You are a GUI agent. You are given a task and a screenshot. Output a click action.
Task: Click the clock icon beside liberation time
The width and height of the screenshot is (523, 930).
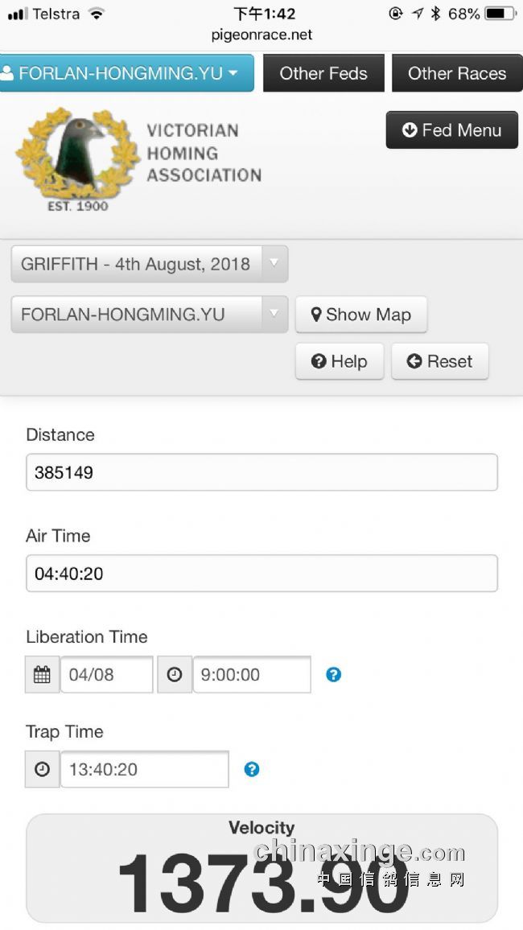coord(175,674)
